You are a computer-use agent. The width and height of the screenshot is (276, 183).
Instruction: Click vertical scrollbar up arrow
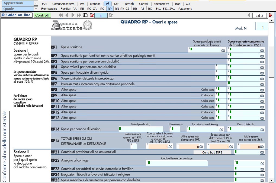click(x=272, y=21)
